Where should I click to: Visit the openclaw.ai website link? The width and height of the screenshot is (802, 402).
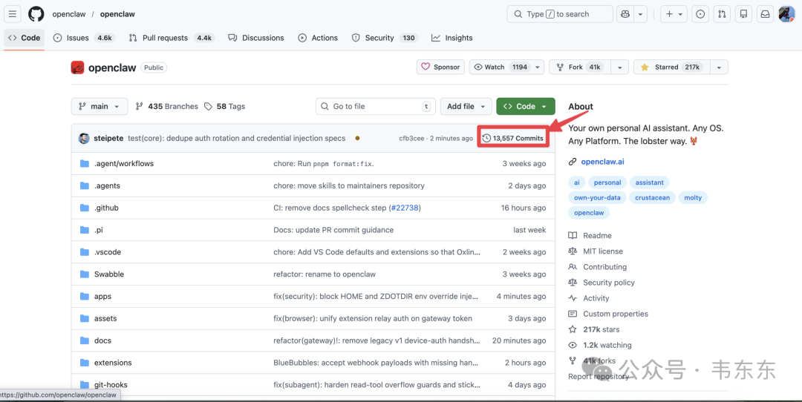pyautogui.click(x=602, y=162)
